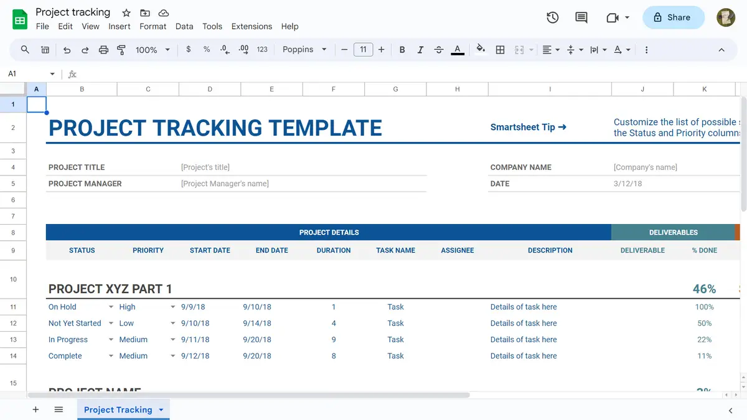Click the merge cells icon
This screenshot has width=747, height=420.
519,50
